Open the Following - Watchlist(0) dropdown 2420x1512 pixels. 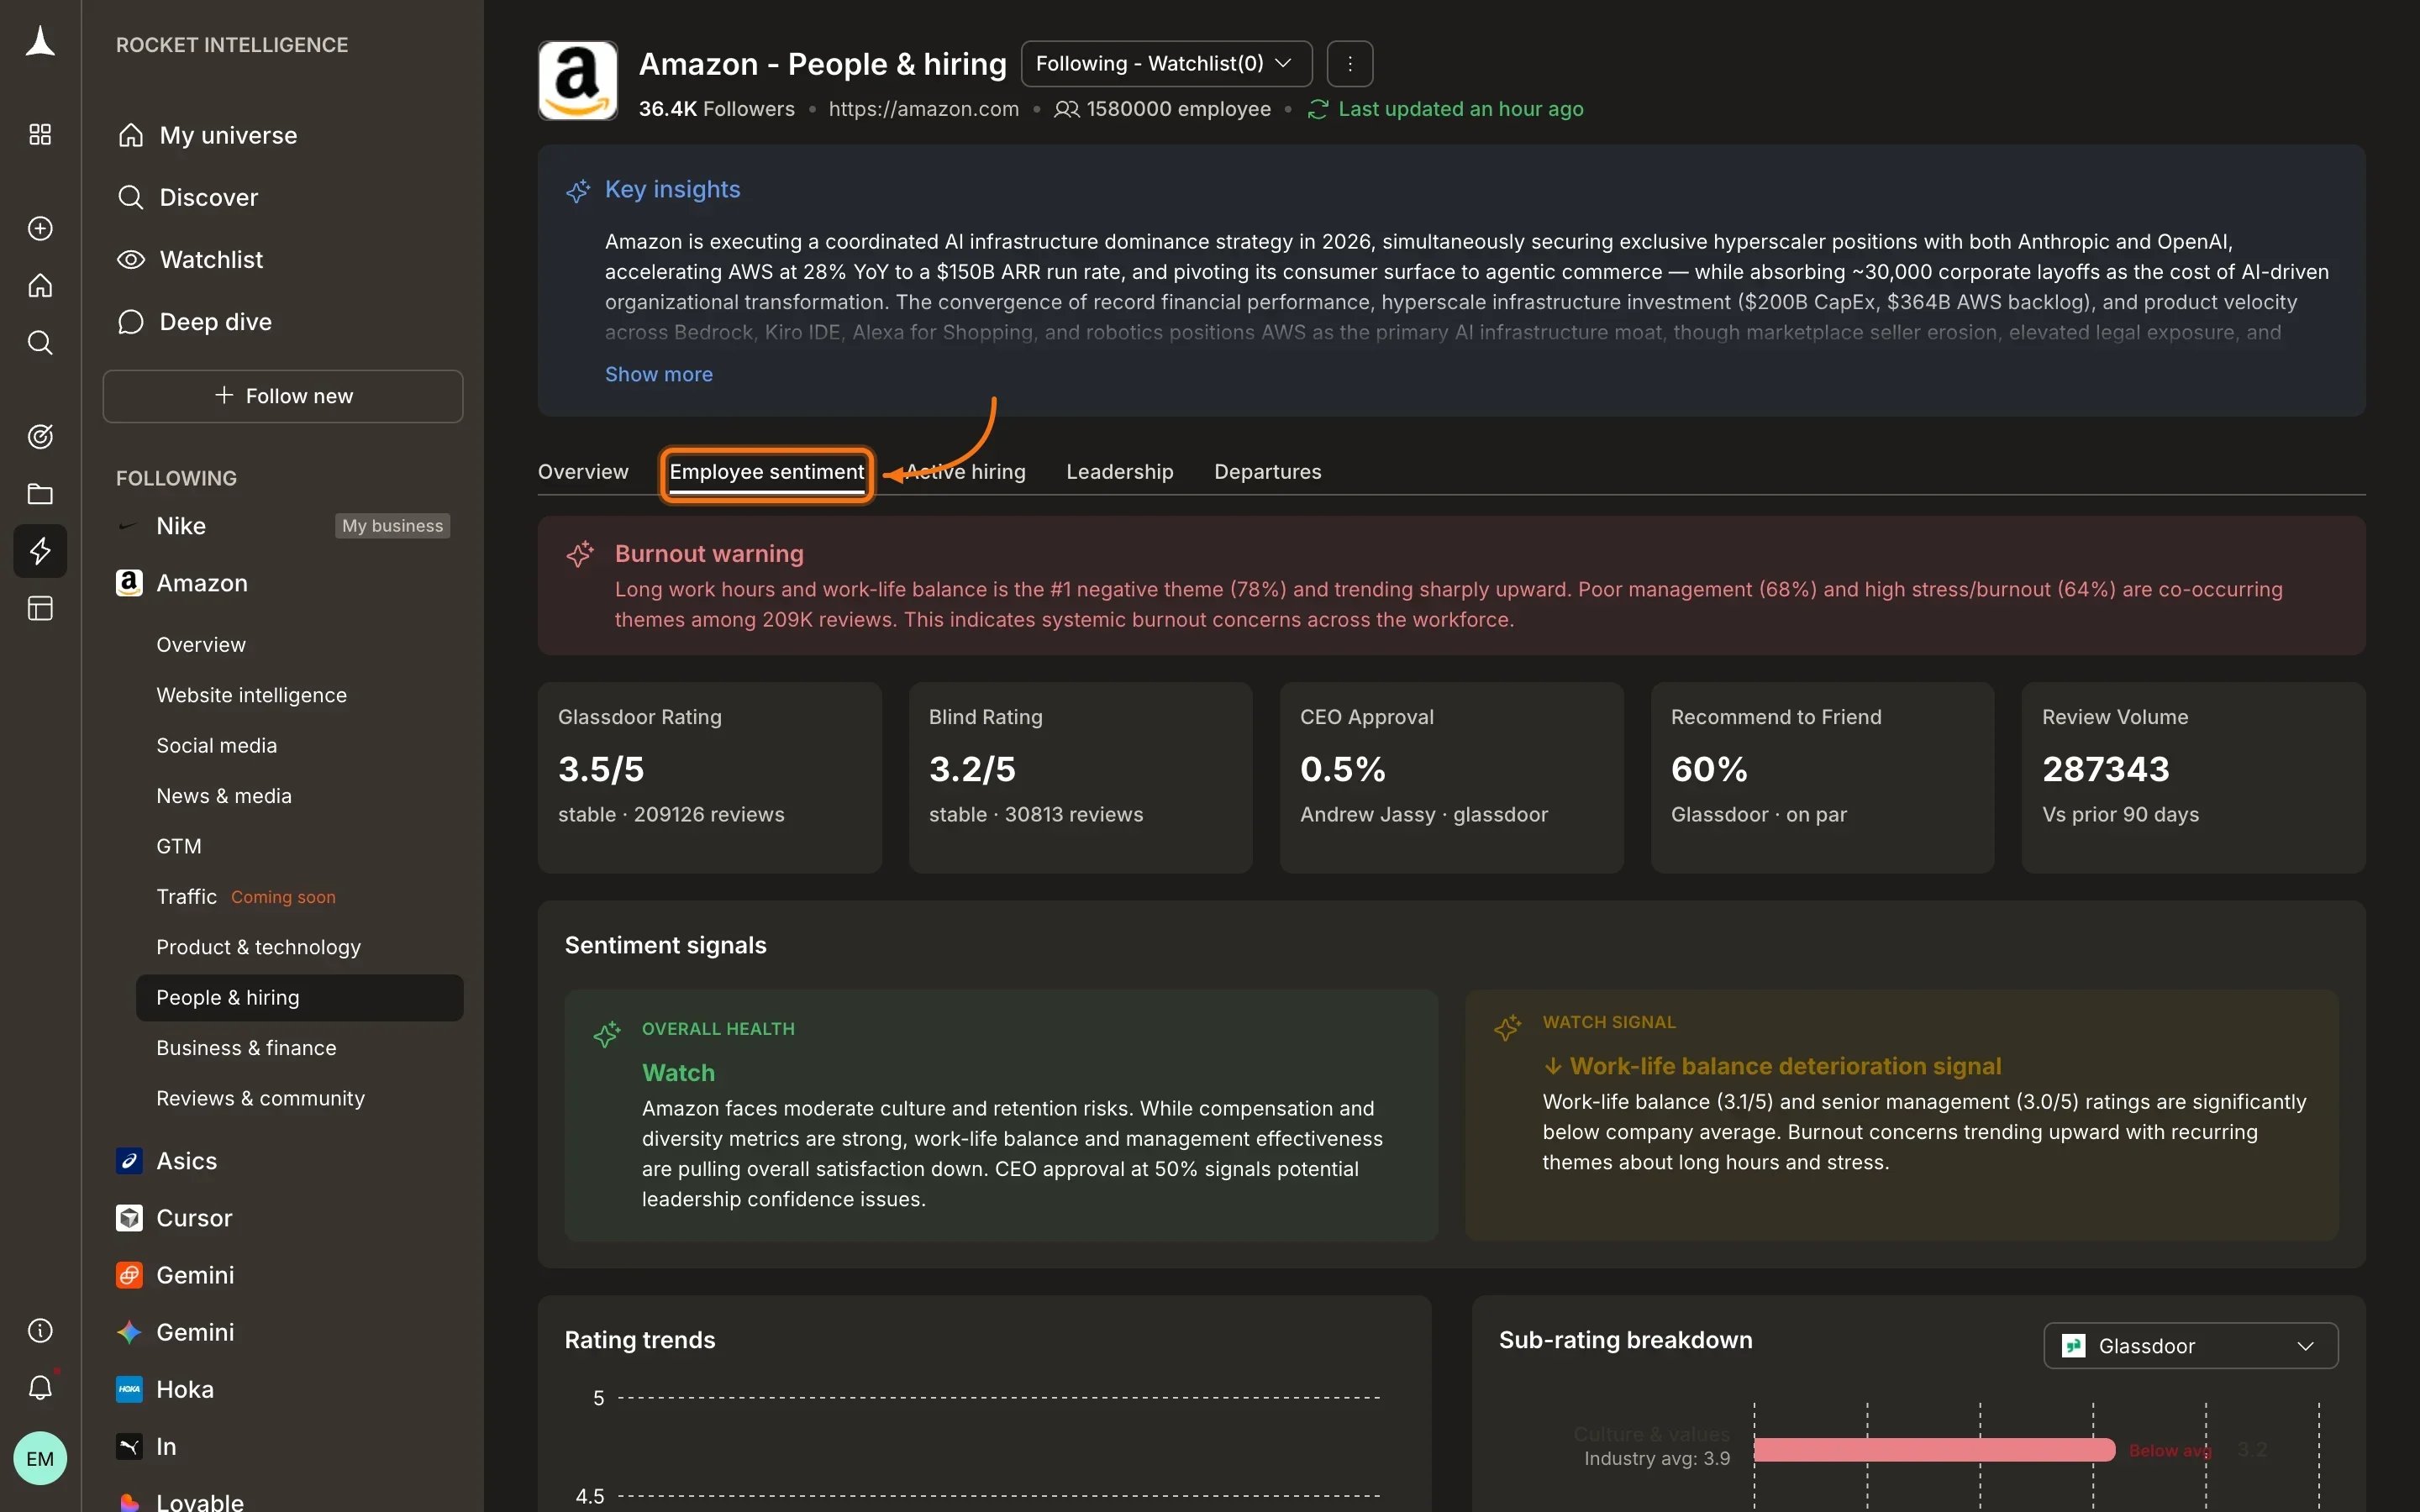(x=1166, y=64)
